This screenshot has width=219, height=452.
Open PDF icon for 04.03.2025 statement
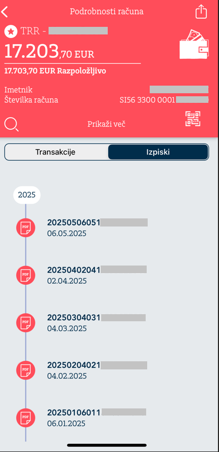click(x=26, y=323)
